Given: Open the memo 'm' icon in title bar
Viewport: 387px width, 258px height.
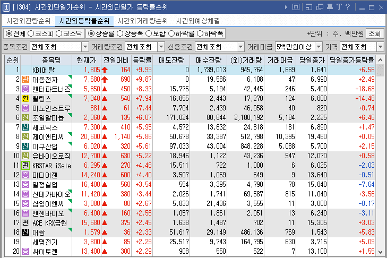Looking at the screenshot, I should click(296, 7).
